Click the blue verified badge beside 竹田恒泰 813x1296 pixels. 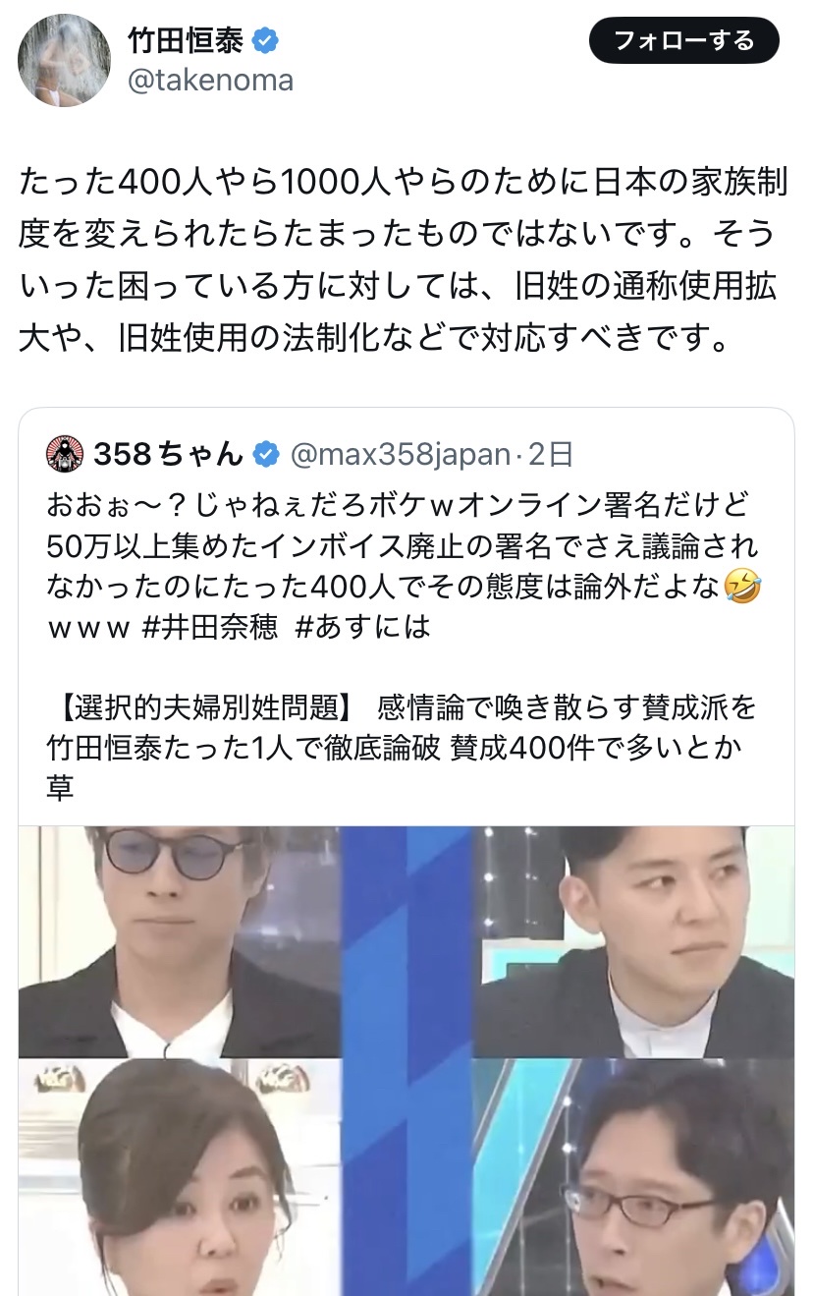265,40
